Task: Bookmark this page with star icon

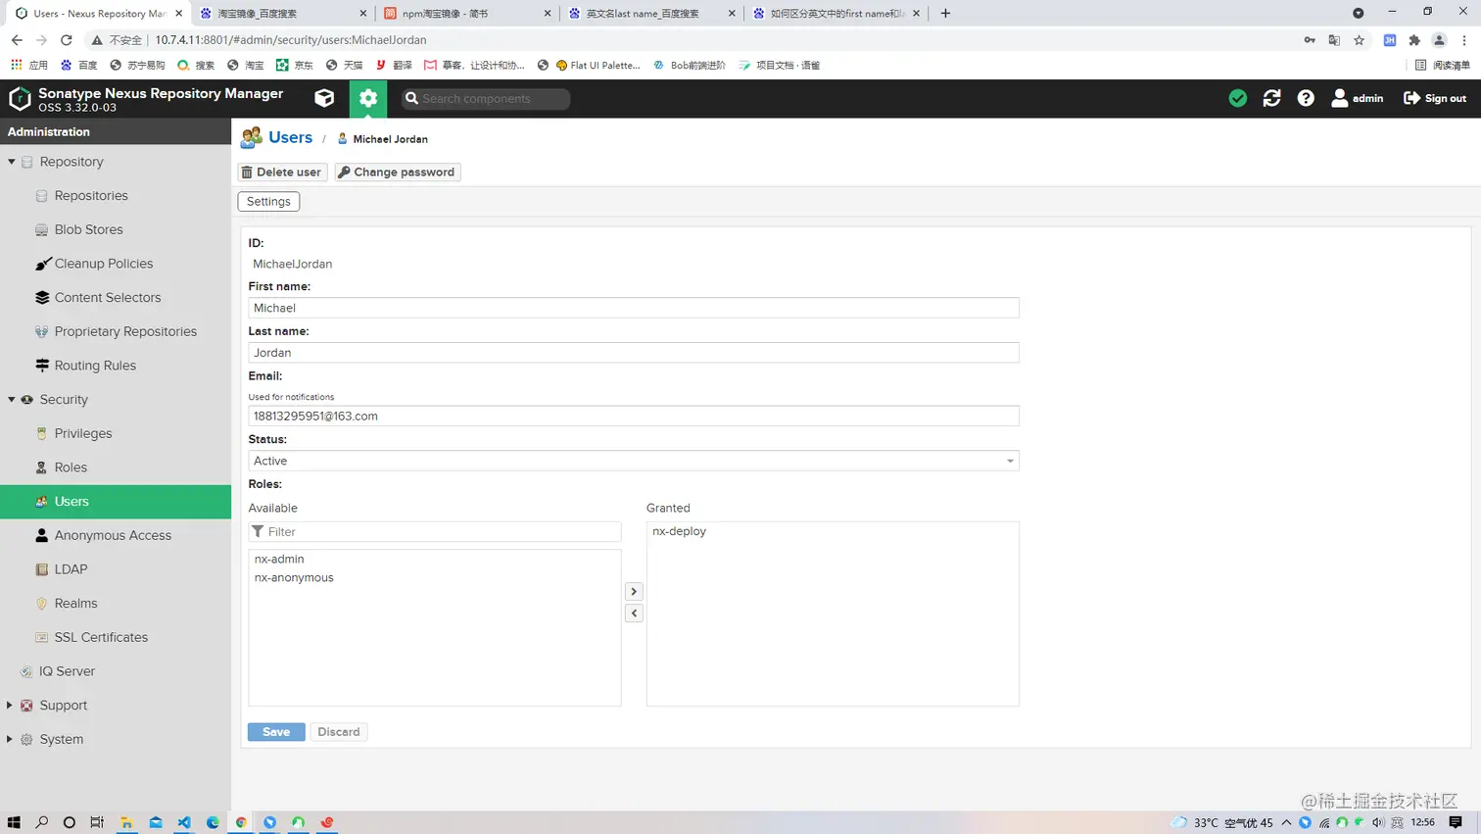Action: coord(1360,40)
